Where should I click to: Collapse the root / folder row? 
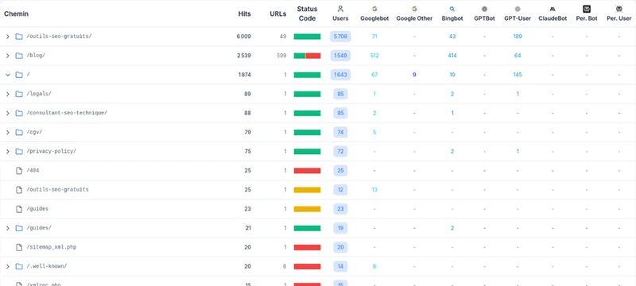click(7, 75)
